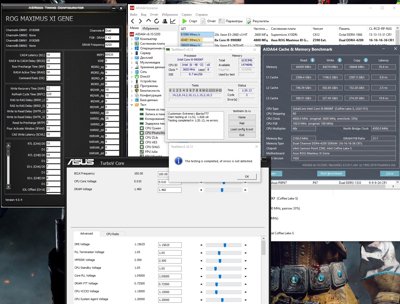Click the blue information icon in TestMem5 dialog

click(x=179, y=161)
